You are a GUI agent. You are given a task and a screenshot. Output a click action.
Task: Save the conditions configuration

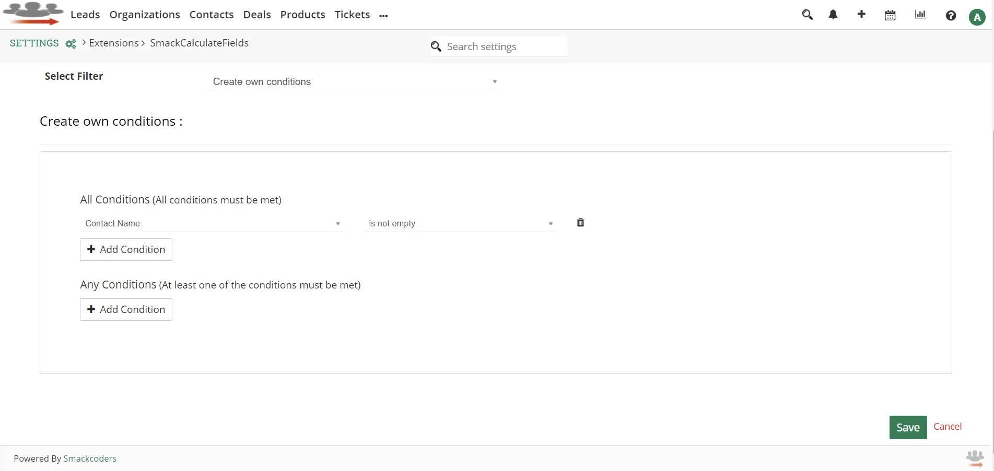point(907,427)
